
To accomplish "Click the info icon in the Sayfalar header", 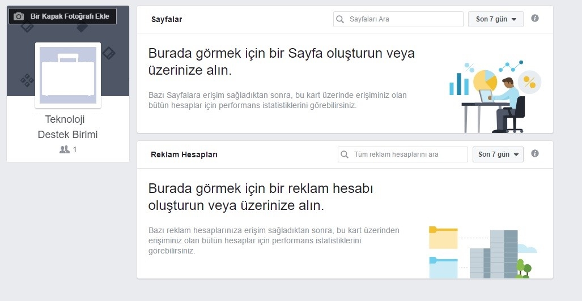I will [535, 18].
